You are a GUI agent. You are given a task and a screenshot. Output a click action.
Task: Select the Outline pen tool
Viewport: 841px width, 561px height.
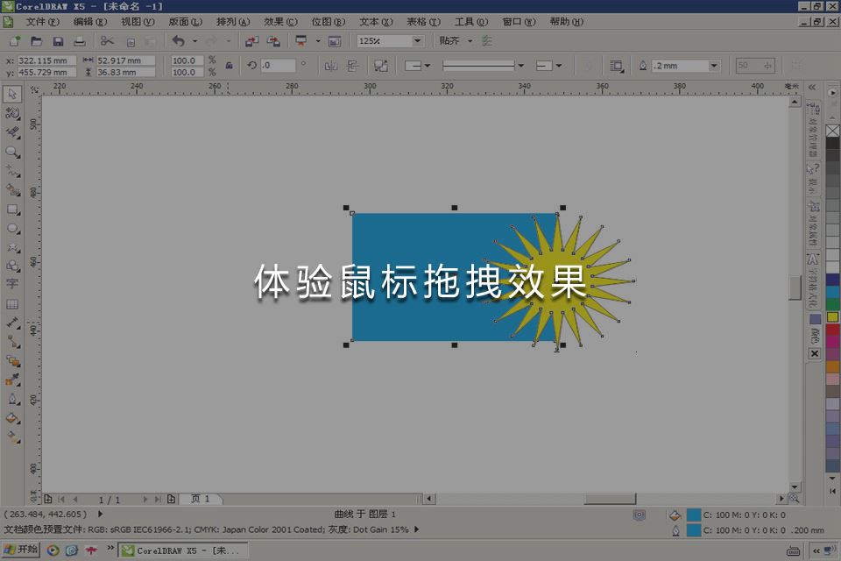pyautogui.click(x=12, y=400)
